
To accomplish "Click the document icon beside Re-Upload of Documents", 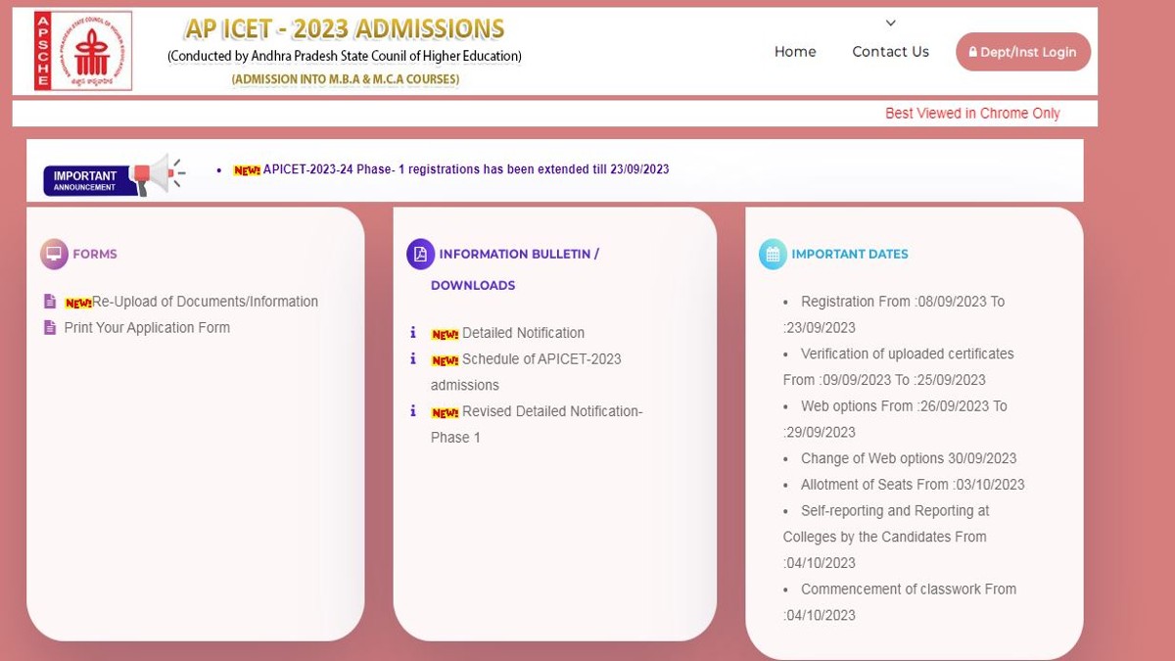I will coord(50,302).
